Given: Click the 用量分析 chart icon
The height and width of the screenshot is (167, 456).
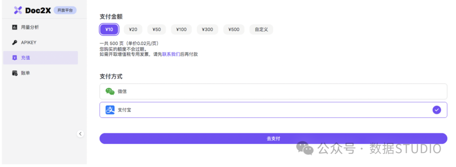Looking at the screenshot, I should pyautogui.click(x=14, y=27).
